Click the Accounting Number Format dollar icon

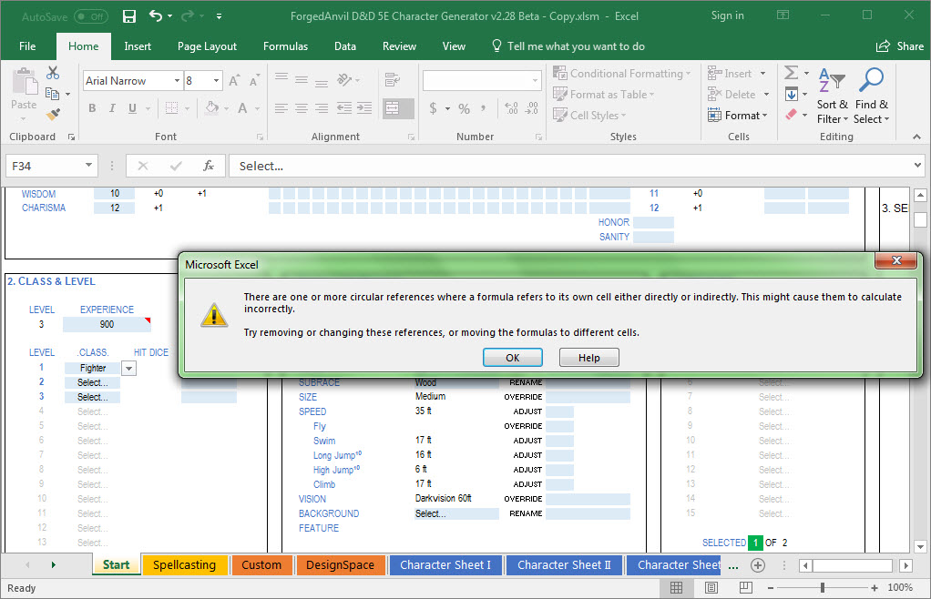(x=433, y=108)
